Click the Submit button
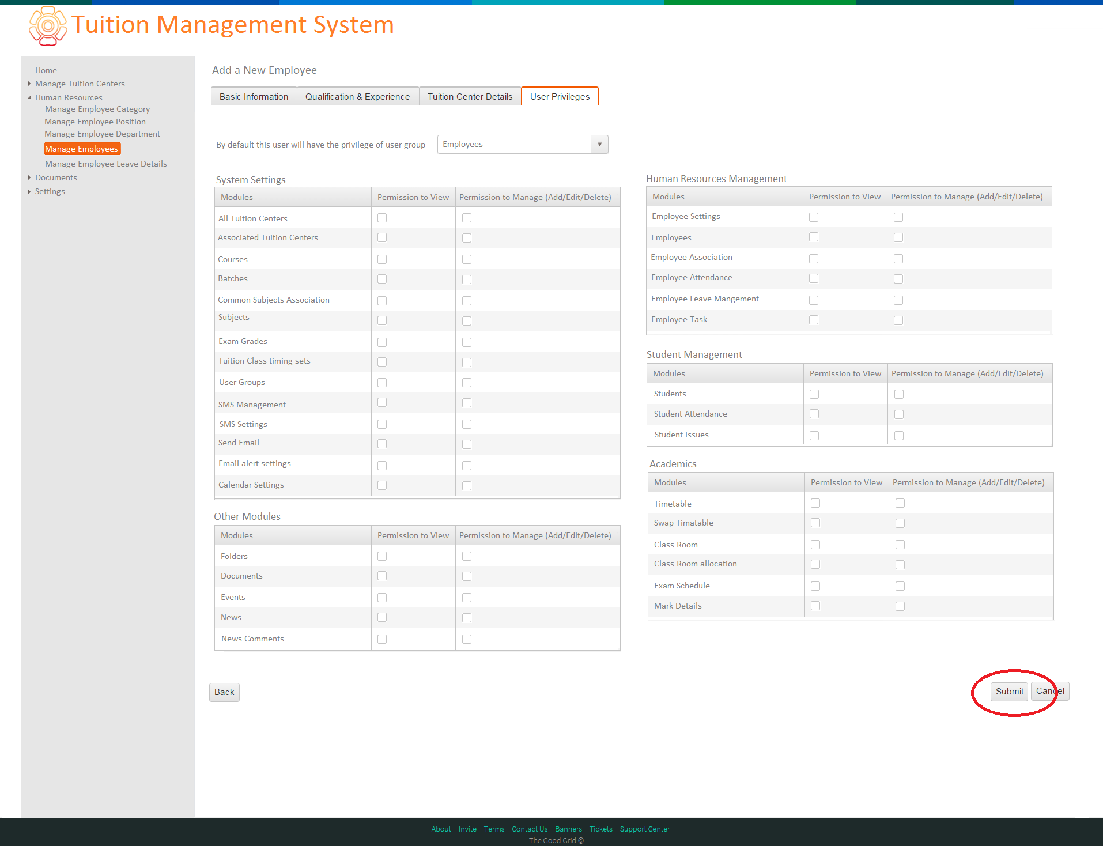Screen dimensions: 1103x846 pyautogui.click(x=1009, y=692)
